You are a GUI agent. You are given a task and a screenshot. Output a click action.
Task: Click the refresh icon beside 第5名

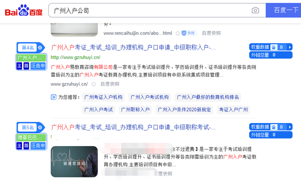(x=40, y=127)
